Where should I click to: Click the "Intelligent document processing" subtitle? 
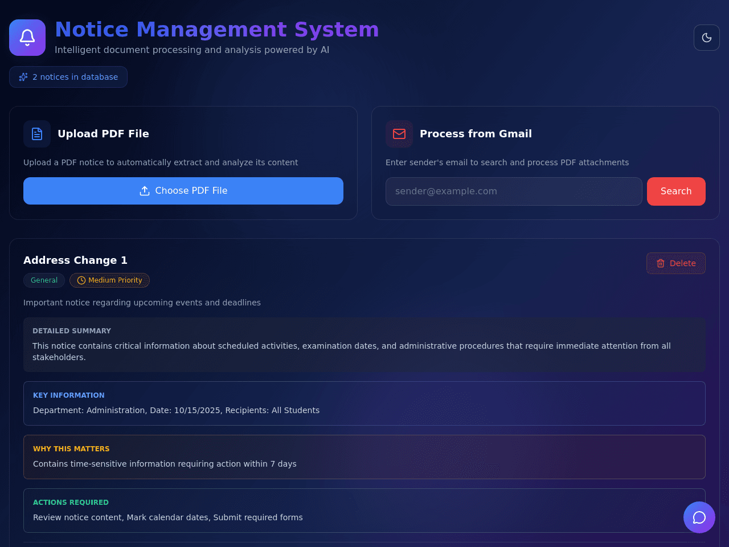pos(192,50)
